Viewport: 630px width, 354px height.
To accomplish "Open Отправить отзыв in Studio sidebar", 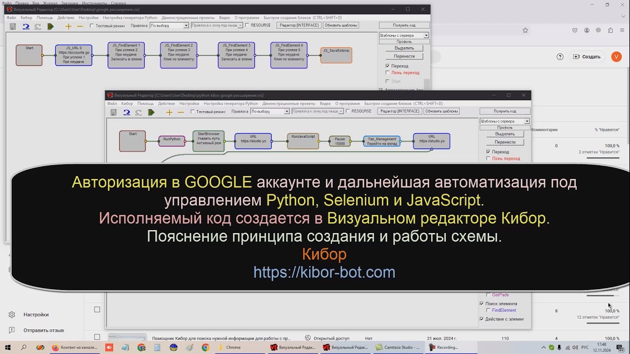I will tap(43, 330).
